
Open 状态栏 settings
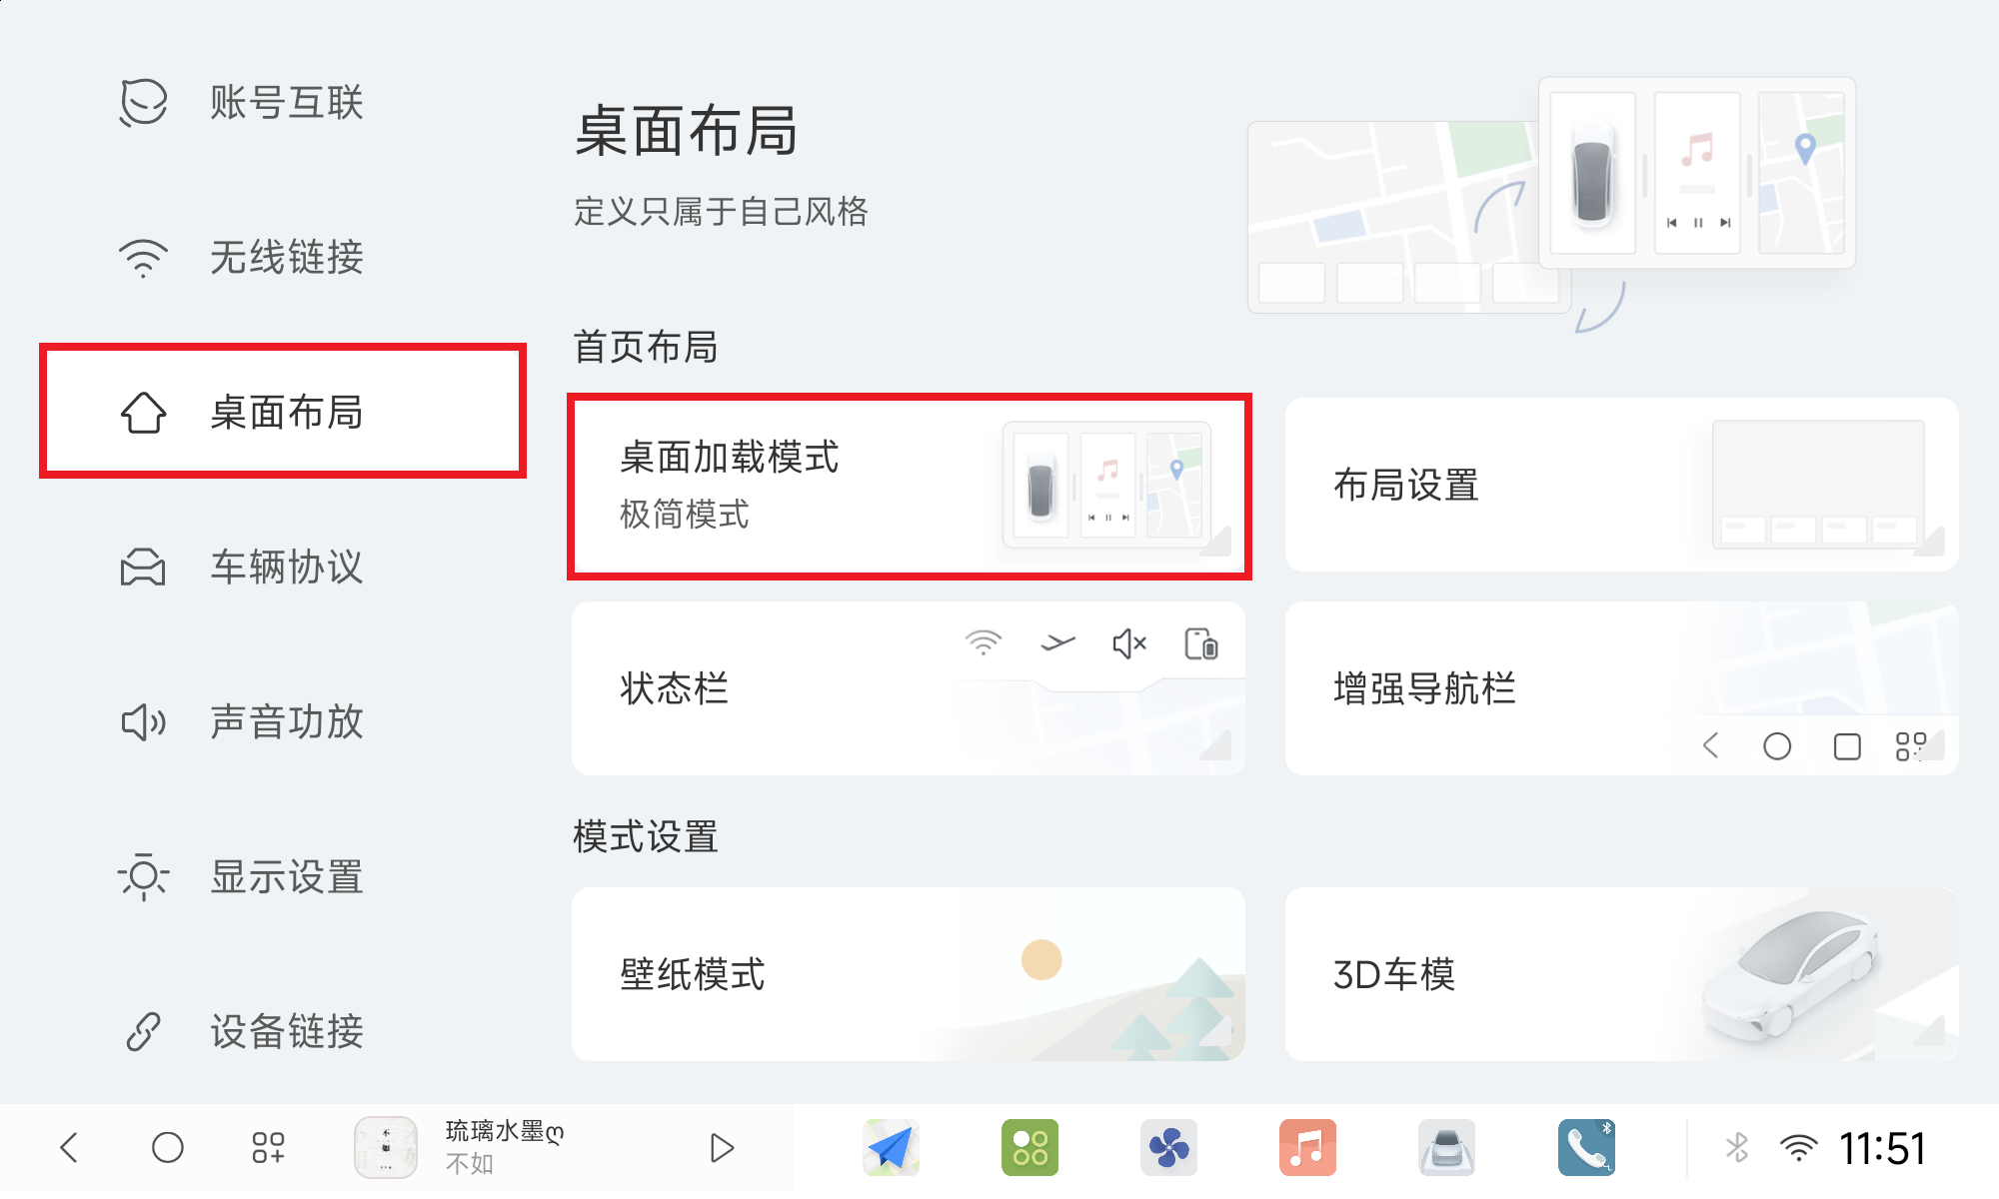(x=908, y=688)
